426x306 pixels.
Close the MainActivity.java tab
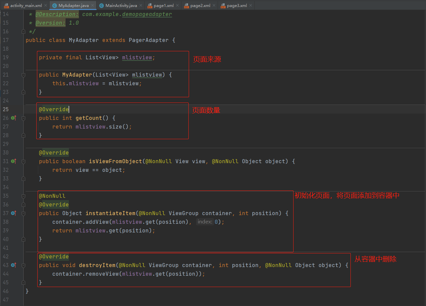(141, 6)
